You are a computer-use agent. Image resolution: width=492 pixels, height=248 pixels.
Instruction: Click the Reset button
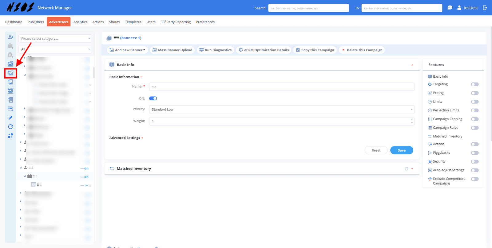(x=376, y=150)
